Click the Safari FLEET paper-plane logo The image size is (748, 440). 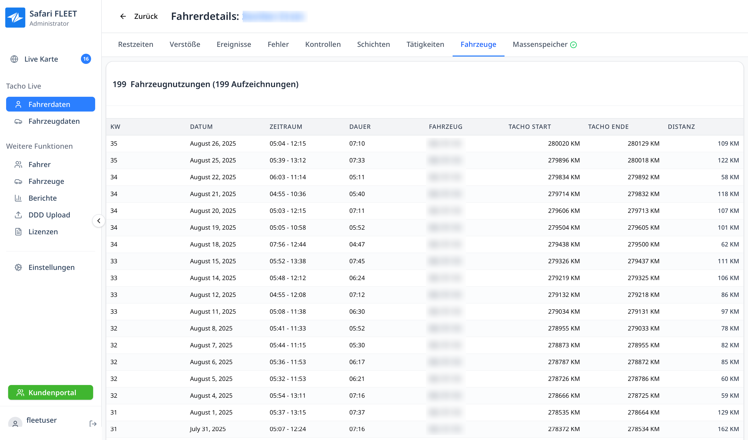point(15,17)
